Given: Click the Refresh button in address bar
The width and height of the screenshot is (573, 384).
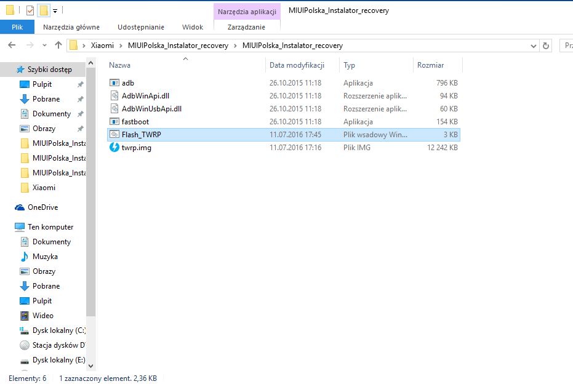Looking at the screenshot, I should click(546, 46).
